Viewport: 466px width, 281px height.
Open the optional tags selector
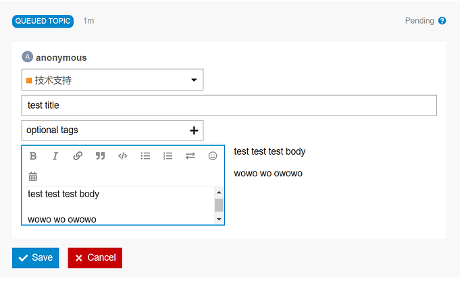[x=112, y=130]
